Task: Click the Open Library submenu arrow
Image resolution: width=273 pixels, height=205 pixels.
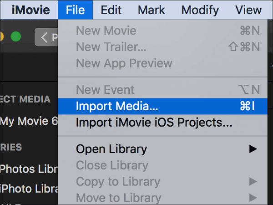Action: [x=253, y=149]
